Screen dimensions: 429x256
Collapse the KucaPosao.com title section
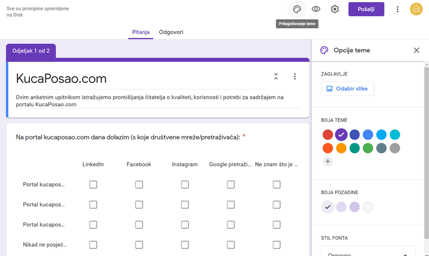point(276,76)
